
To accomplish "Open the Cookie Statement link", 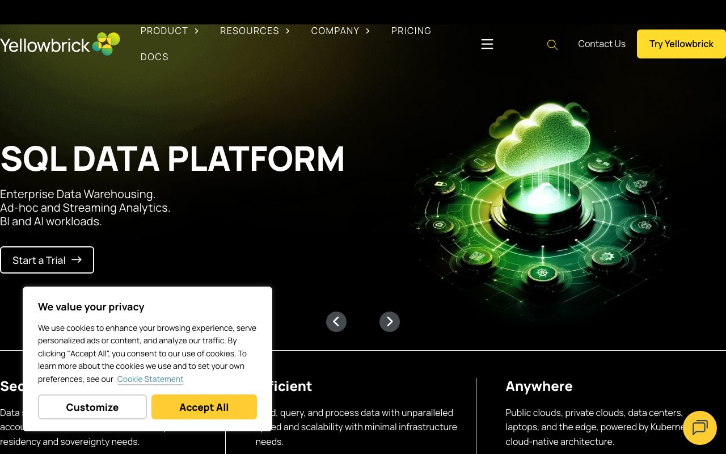I will pos(150,379).
